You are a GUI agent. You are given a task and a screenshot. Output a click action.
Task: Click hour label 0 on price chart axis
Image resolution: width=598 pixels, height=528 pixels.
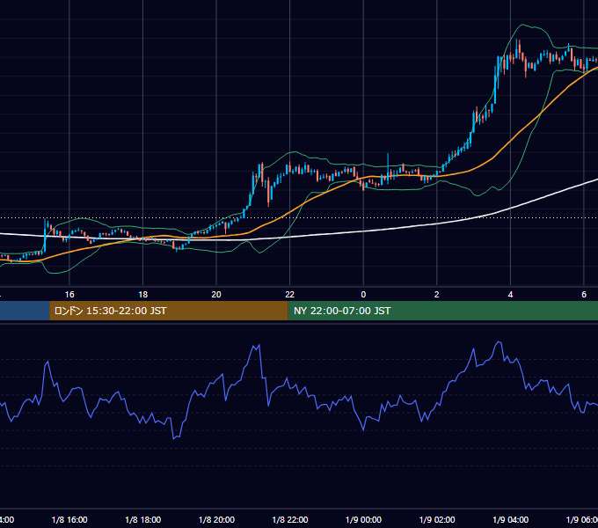pyautogui.click(x=363, y=295)
